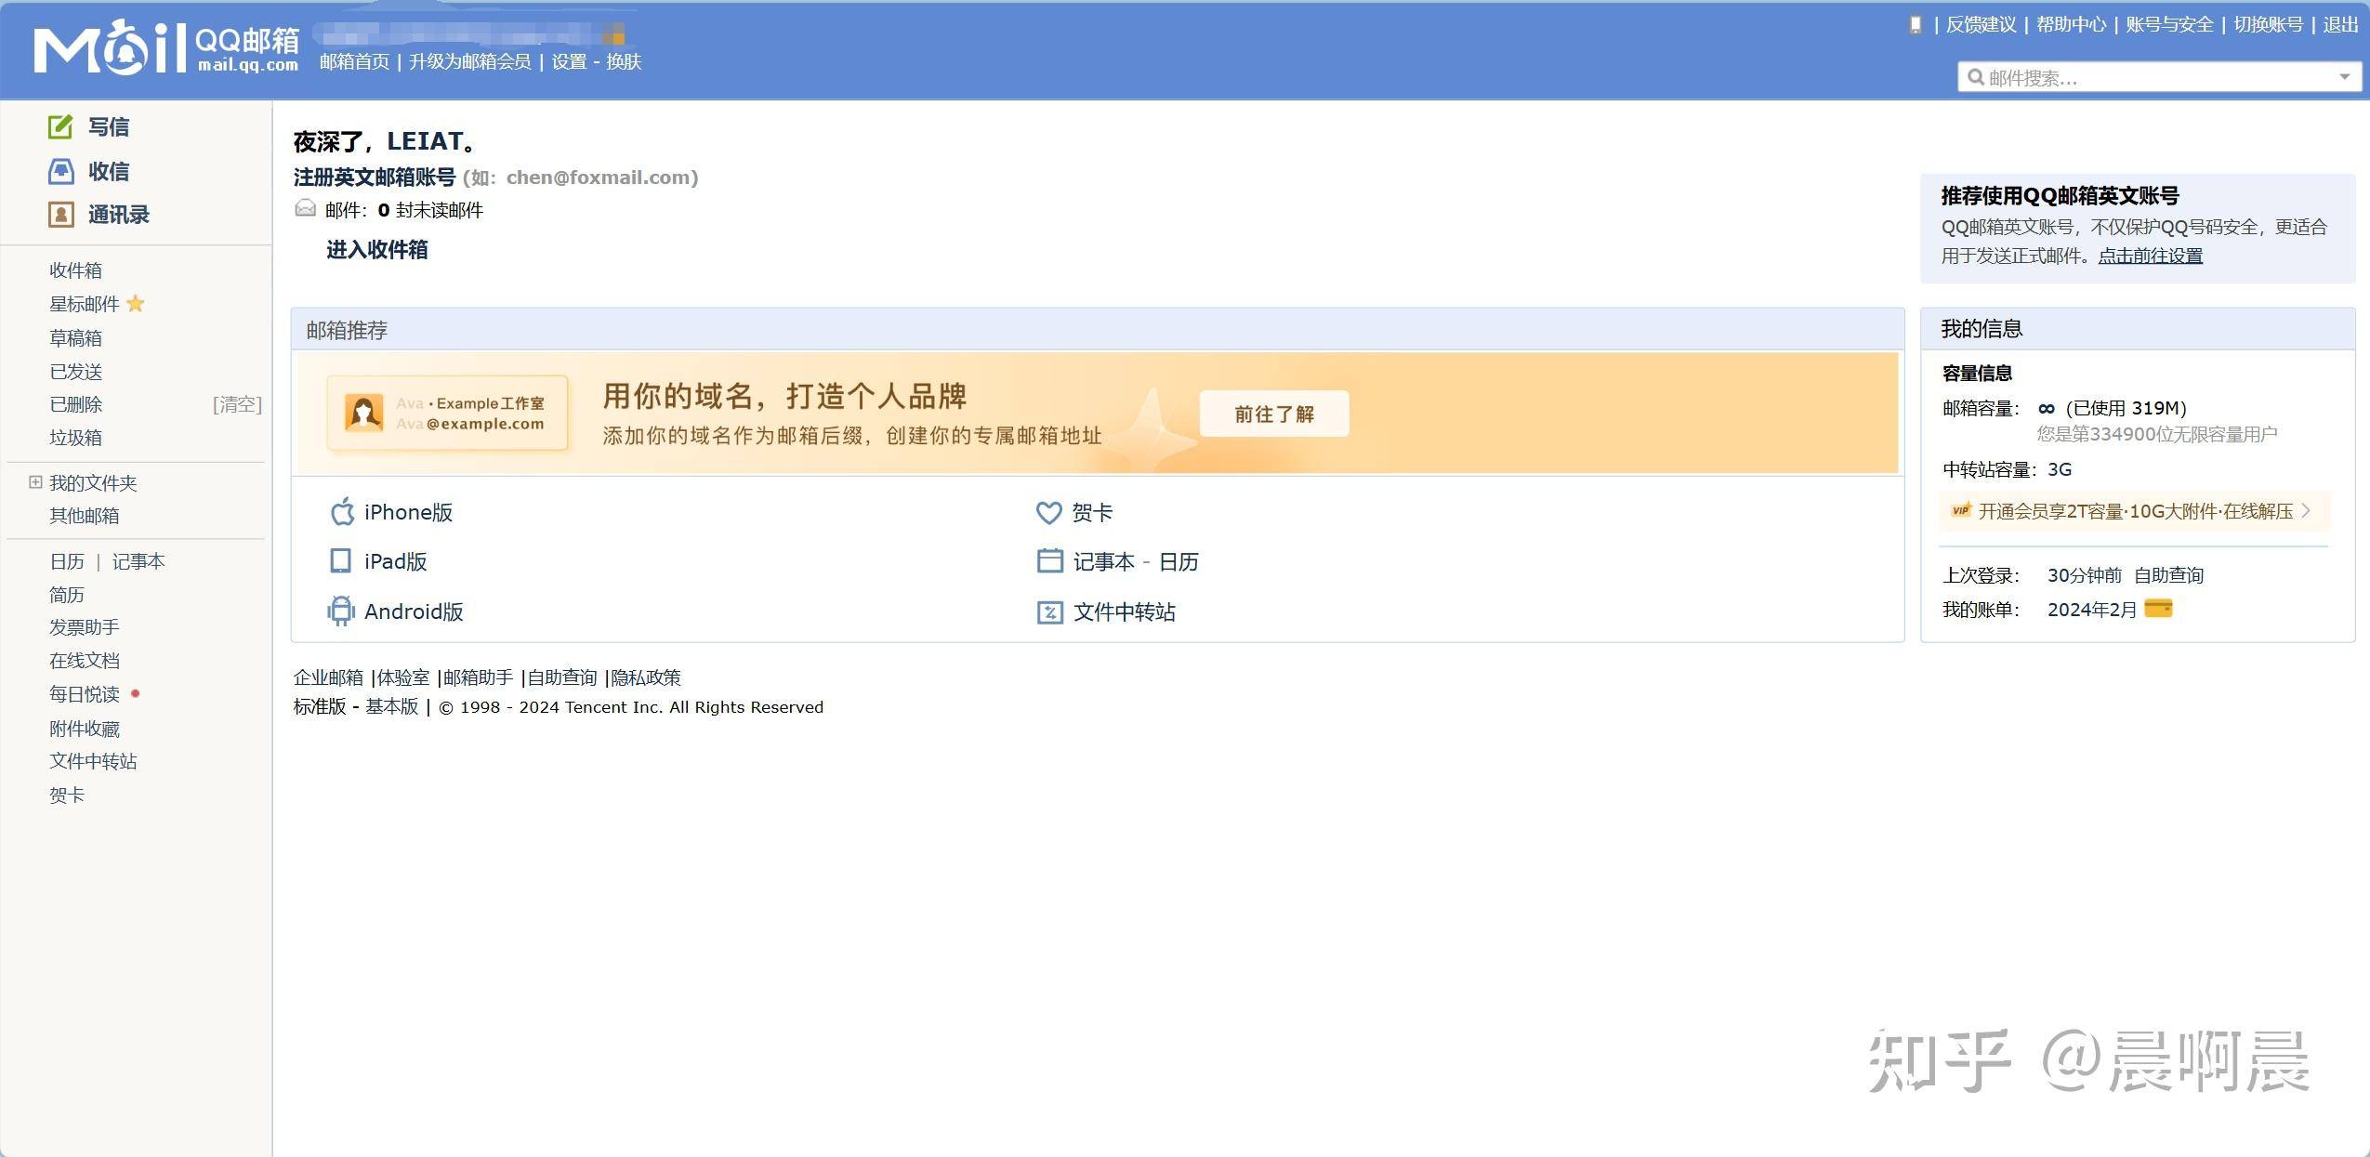This screenshot has width=2370, height=1157.
Task: Click the compose mail (写信) pencil icon
Action: click(60, 126)
